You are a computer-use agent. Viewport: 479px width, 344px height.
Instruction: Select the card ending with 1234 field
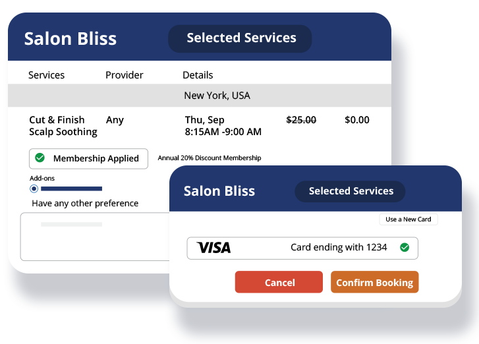[x=302, y=248]
